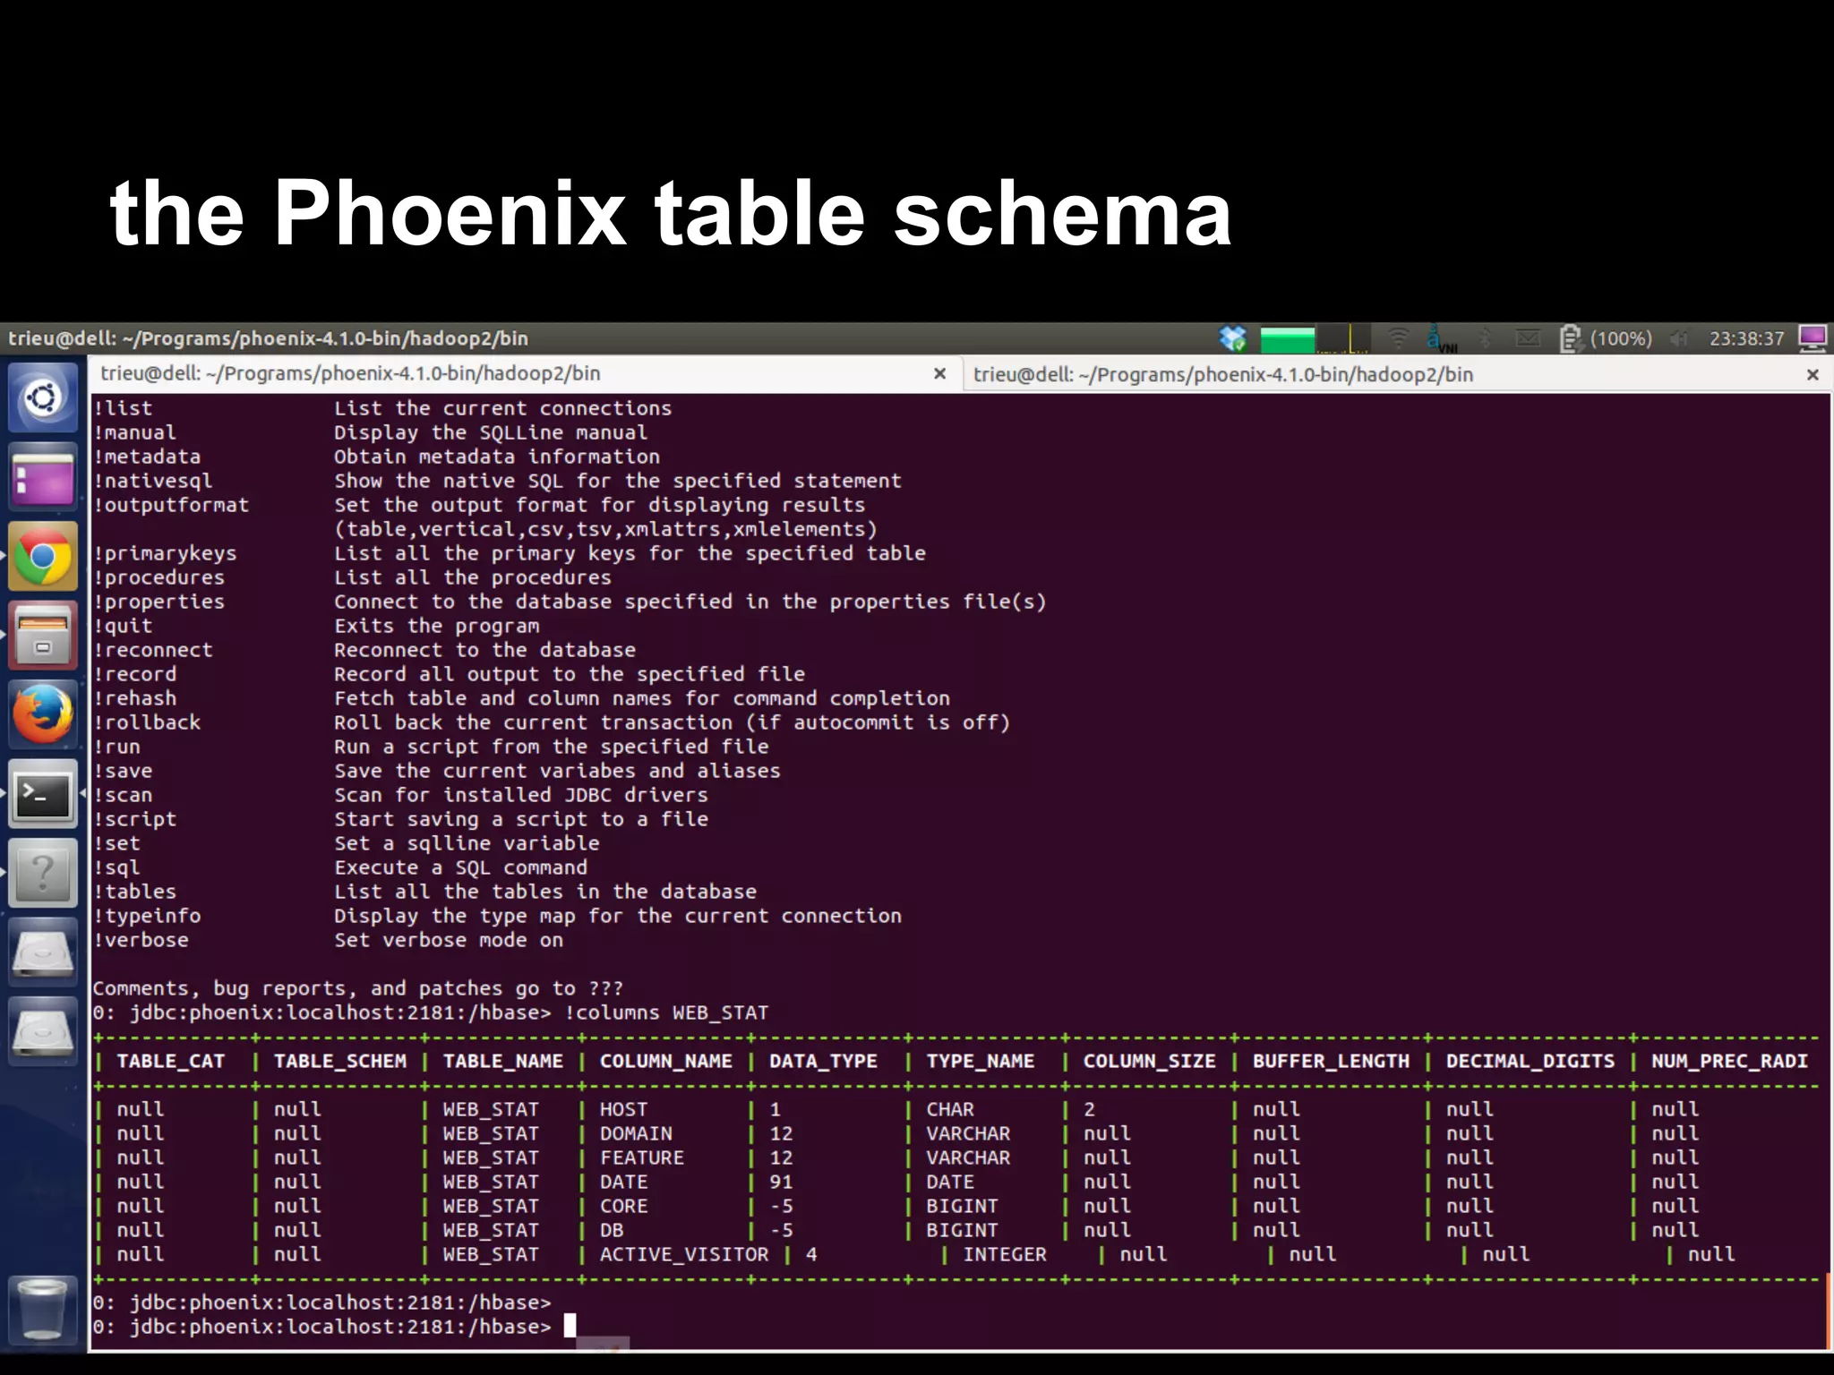Click the Terminal icon in the dock
This screenshot has width=1834, height=1375.
pyautogui.click(x=42, y=794)
